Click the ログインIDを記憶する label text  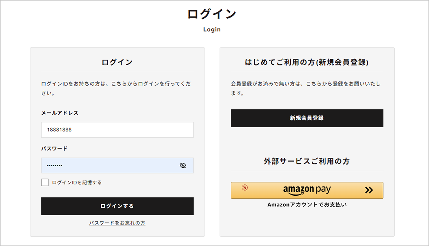click(77, 182)
